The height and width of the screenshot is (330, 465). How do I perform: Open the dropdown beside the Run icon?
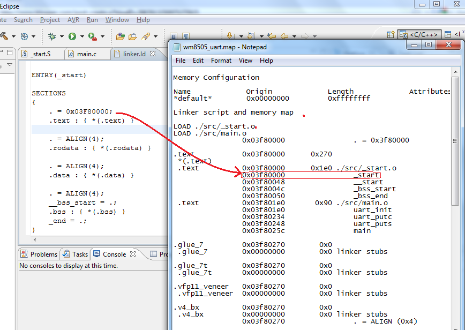click(x=82, y=36)
